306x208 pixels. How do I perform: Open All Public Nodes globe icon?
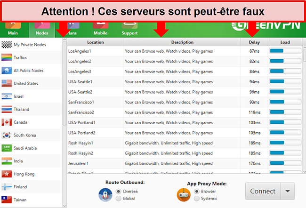click(x=7, y=71)
